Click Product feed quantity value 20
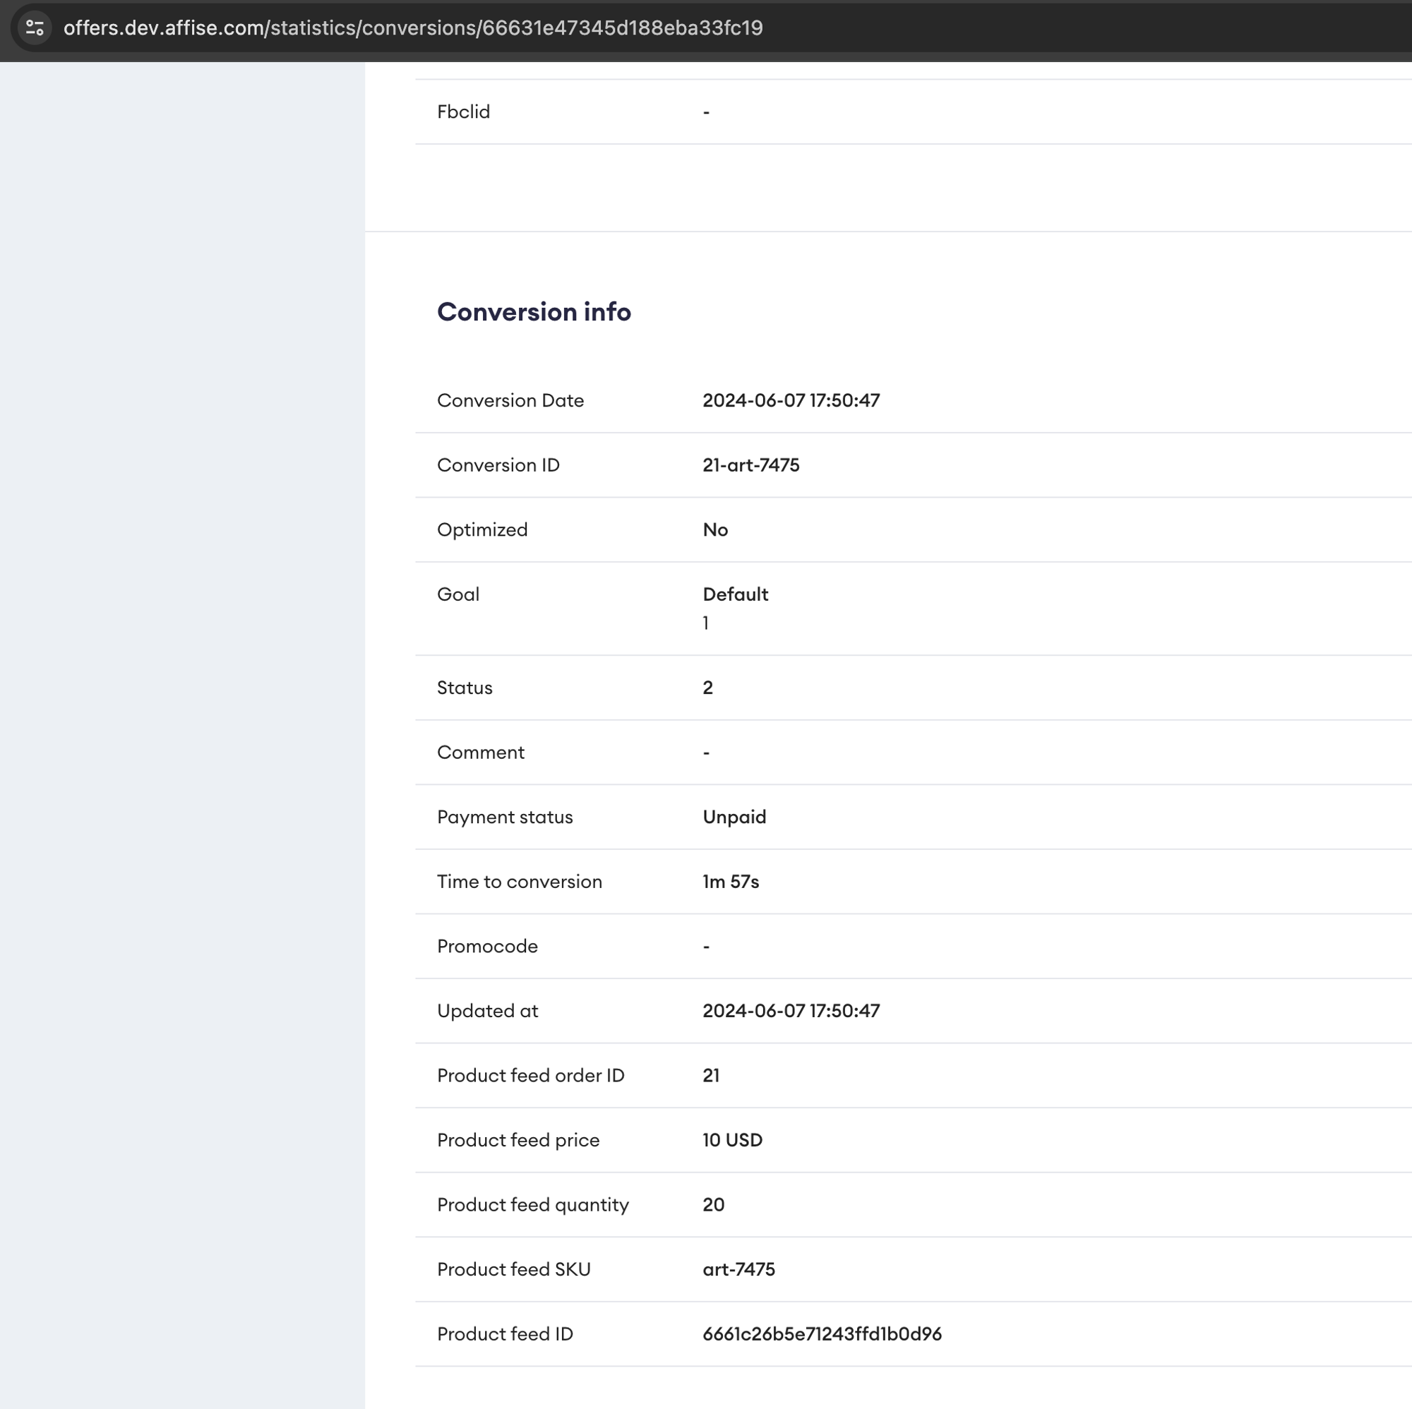 point(712,1204)
